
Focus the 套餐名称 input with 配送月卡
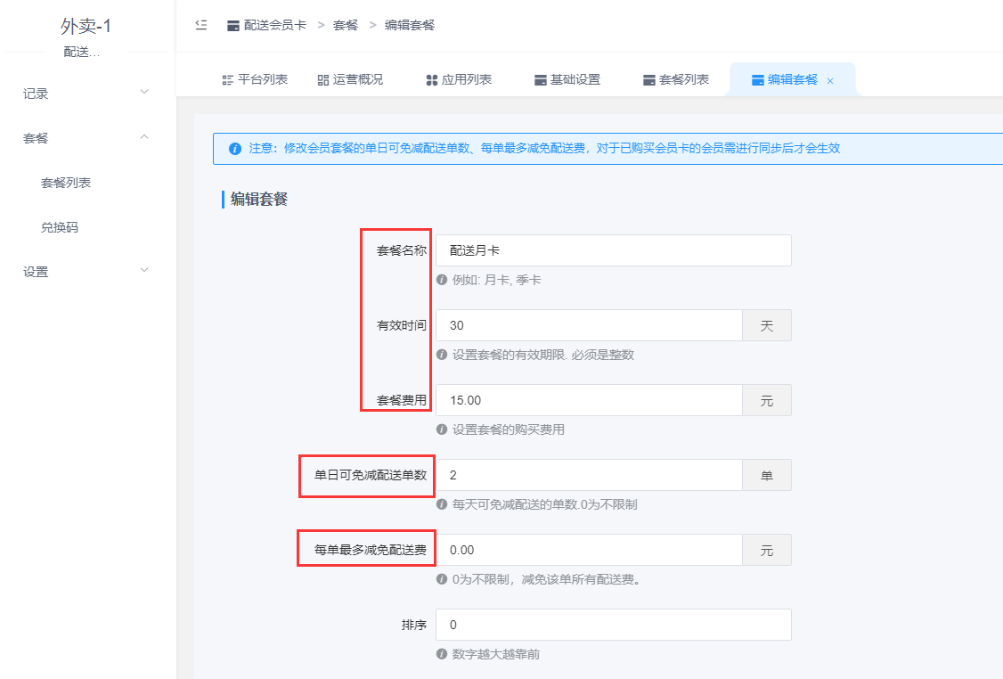coord(614,250)
